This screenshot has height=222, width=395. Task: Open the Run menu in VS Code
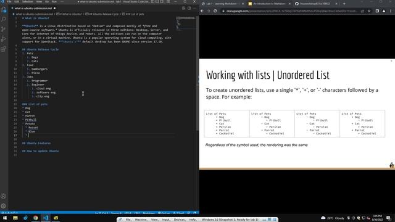pyautogui.click(x=54, y=1)
